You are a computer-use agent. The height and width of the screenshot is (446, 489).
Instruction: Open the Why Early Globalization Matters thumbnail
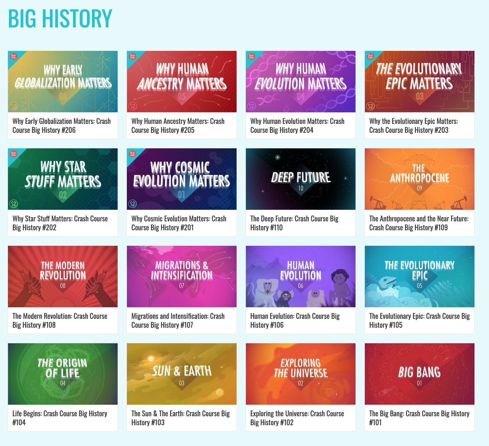coord(63,81)
